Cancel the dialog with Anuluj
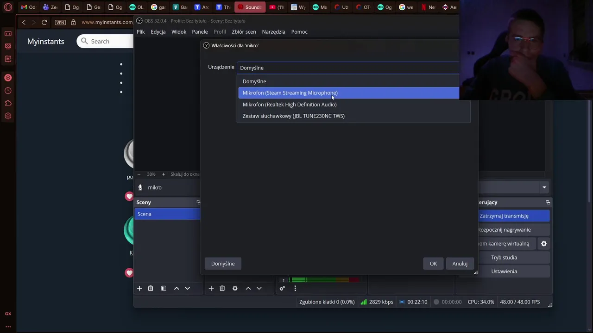 [460, 264]
